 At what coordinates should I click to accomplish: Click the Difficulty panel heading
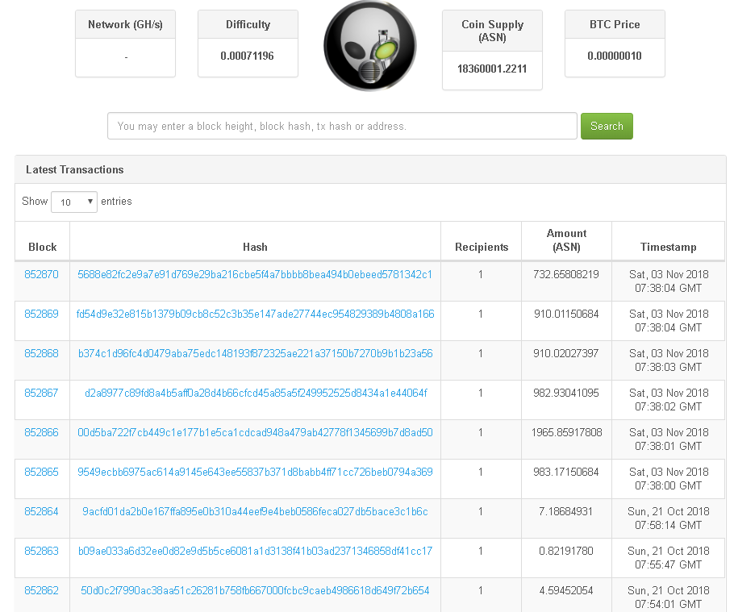248,24
